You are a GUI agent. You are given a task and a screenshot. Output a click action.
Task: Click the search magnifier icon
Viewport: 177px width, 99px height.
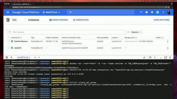(71, 12)
